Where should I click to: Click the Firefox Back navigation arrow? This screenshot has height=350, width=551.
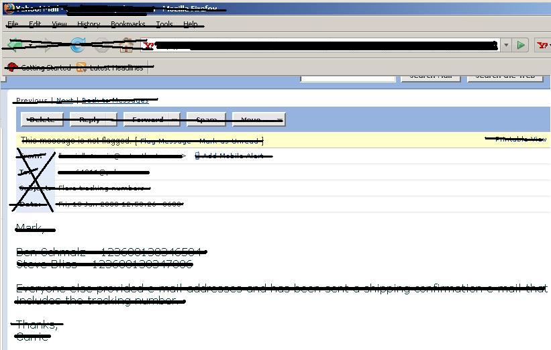coord(15,45)
